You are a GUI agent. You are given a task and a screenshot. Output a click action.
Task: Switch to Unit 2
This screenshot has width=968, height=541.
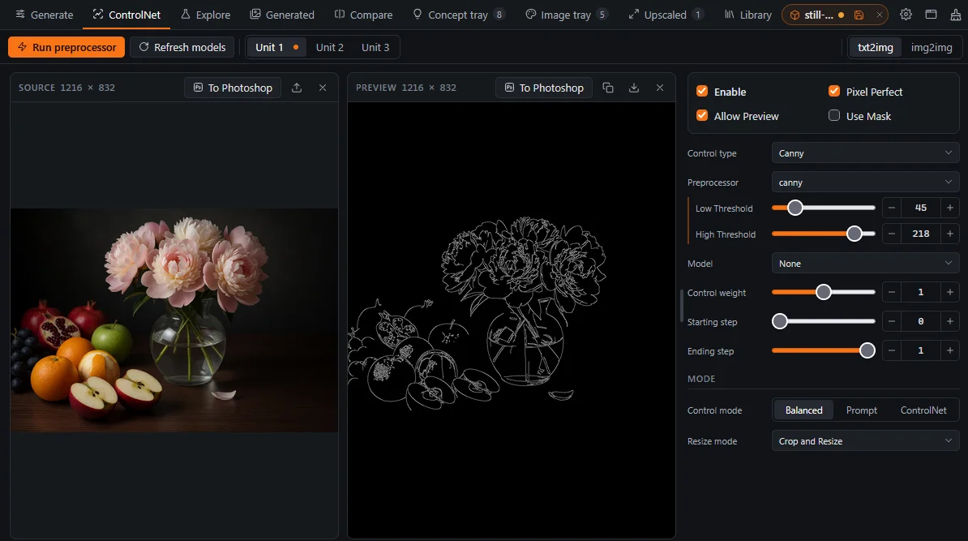coord(330,48)
